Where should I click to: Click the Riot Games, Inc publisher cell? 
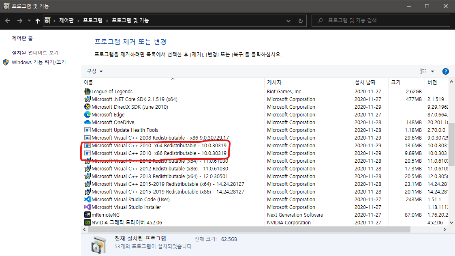point(284,92)
